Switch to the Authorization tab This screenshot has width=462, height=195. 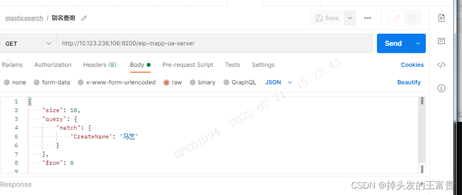point(53,65)
